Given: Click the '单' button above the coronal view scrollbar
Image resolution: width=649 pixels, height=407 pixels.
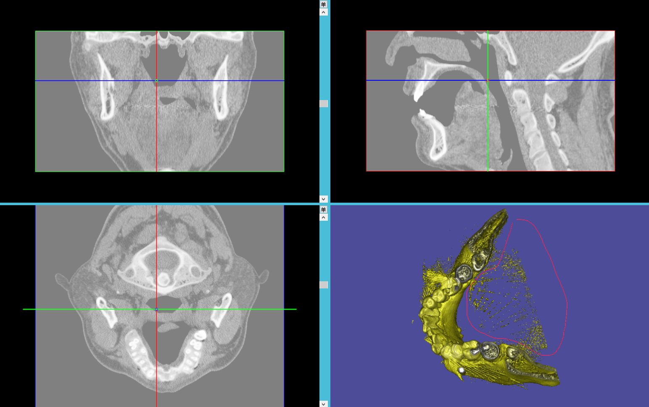Looking at the screenshot, I should pos(323,4).
